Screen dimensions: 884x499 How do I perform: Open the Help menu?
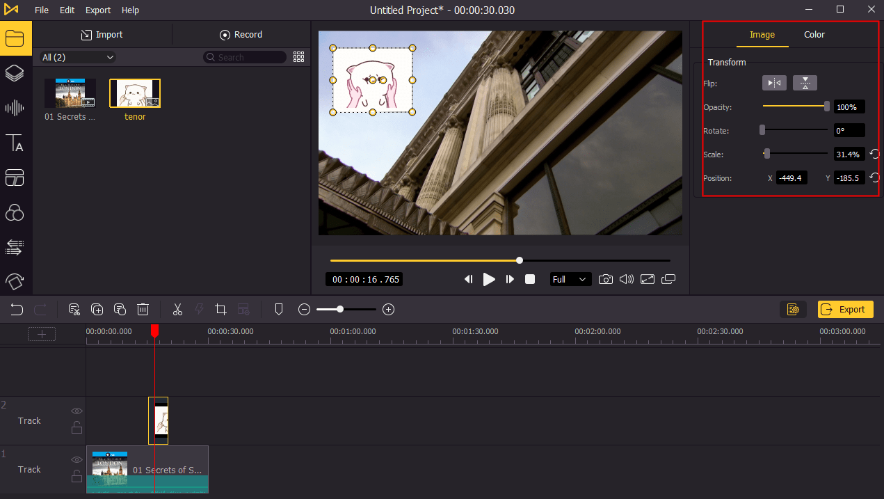(x=130, y=10)
